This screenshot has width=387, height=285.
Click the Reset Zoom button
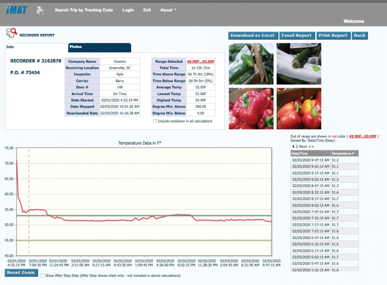[x=21, y=273]
